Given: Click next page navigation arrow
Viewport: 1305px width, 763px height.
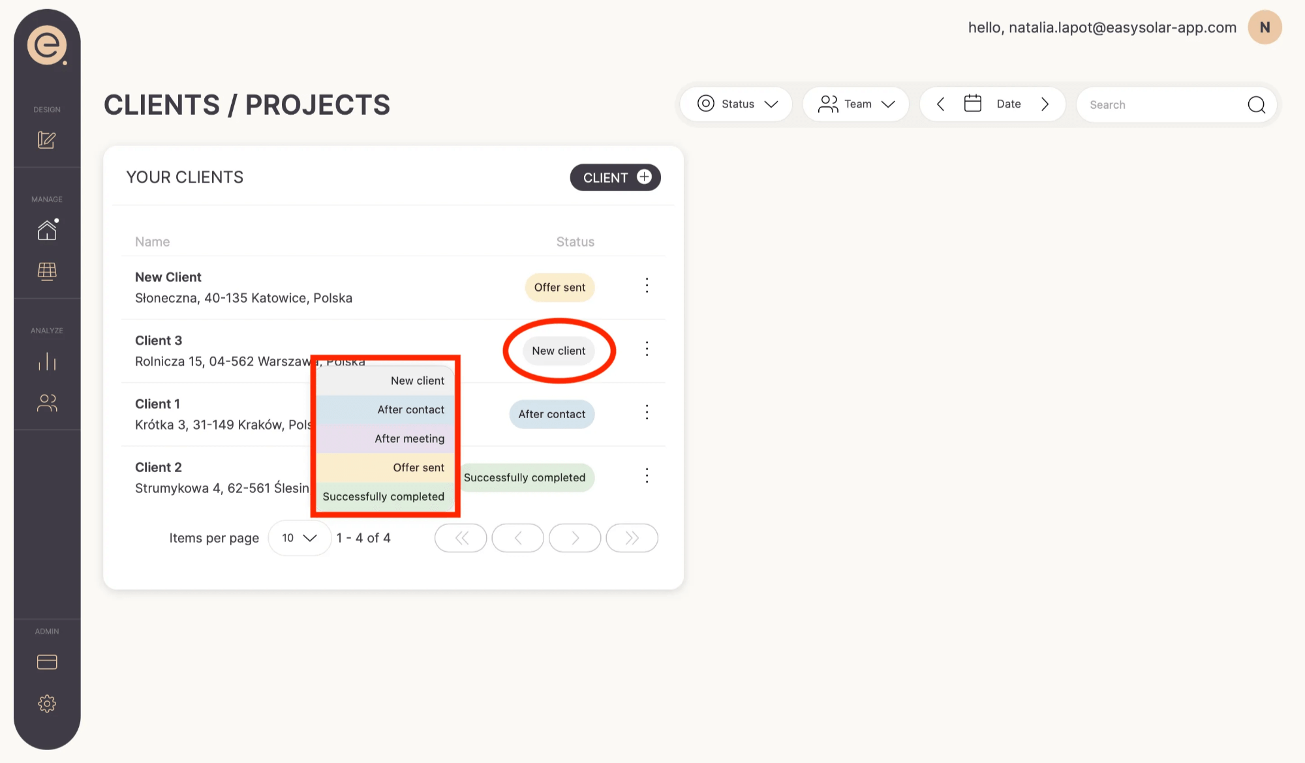Looking at the screenshot, I should click(x=574, y=538).
